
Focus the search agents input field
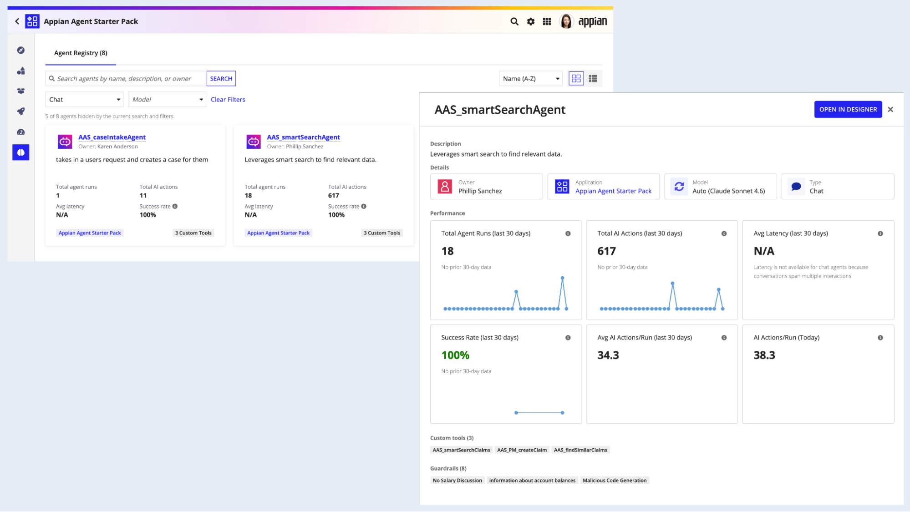click(126, 79)
